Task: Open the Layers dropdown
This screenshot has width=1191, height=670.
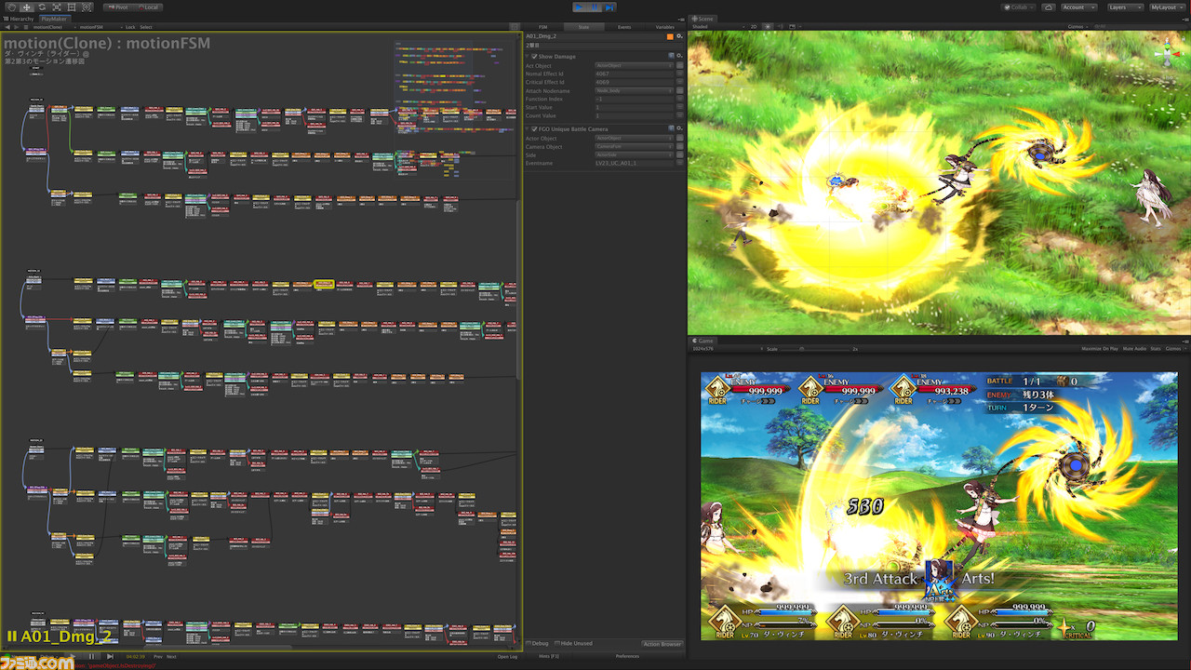Action: pyautogui.click(x=1124, y=7)
